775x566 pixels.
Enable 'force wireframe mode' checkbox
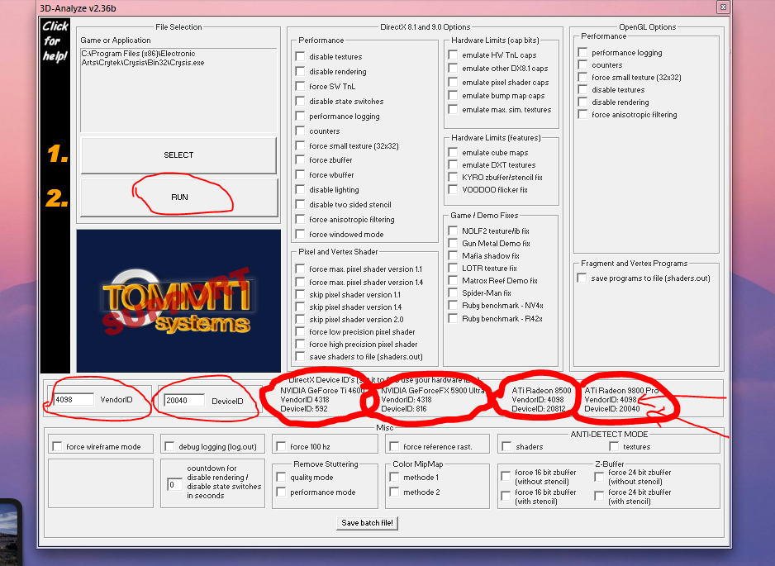click(57, 446)
